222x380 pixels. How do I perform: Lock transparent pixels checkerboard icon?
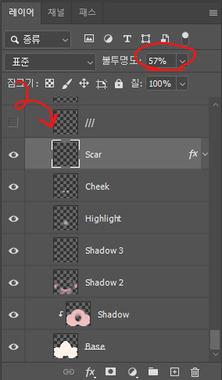pos(50,83)
